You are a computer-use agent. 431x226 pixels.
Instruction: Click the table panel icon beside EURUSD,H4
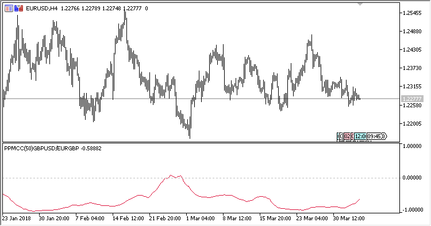tap(9, 9)
